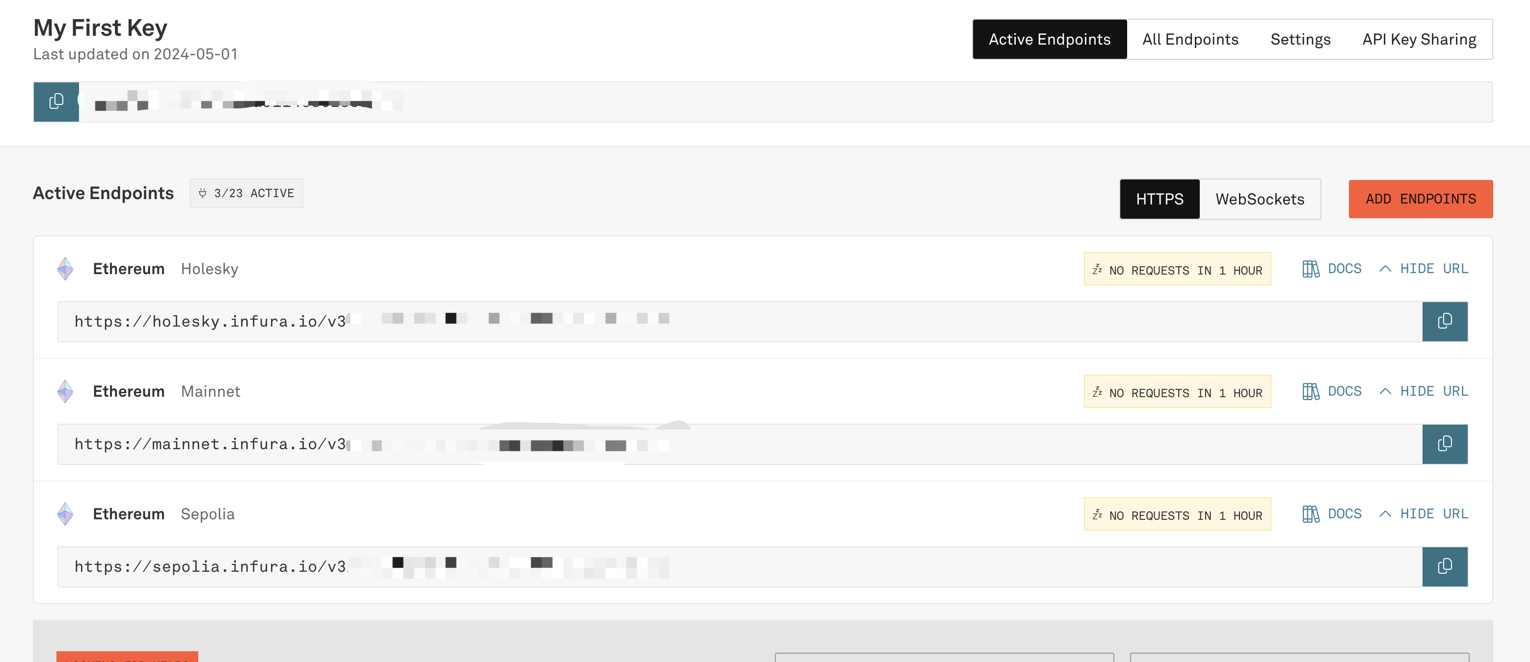The width and height of the screenshot is (1530, 662).
Task: Toggle to WebSockets endpoint view
Action: click(x=1260, y=198)
